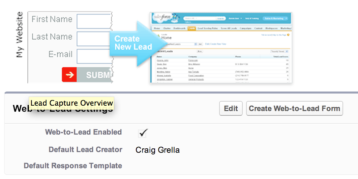Click the Last Name field in illustration
This screenshot has width=358, height=179.
click(x=94, y=39)
